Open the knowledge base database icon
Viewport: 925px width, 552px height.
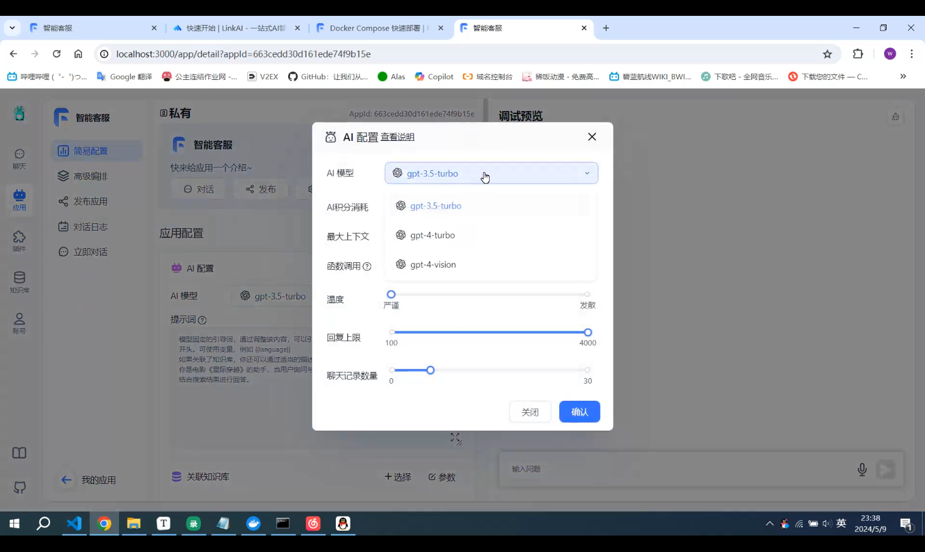click(x=20, y=279)
